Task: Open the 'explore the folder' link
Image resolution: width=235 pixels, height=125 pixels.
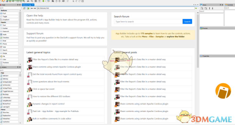Action: click(176, 36)
